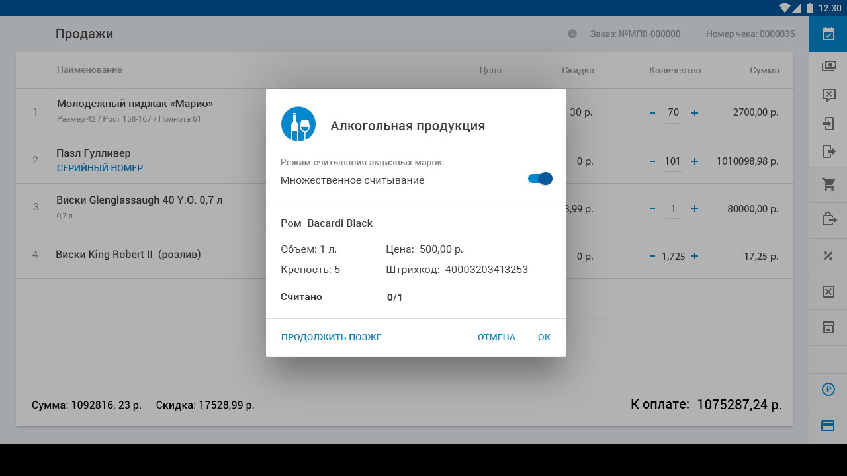Click the receipt number Номер чека: 0000035

[750, 34]
